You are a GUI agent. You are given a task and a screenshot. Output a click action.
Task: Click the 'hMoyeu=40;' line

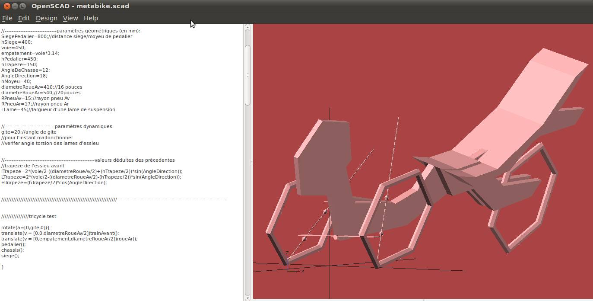(x=16, y=81)
